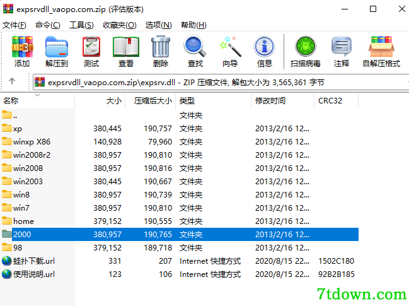The width and height of the screenshot is (409, 306).
Task: Click packed size 190,757 in xp row
Action: point(158,129)
